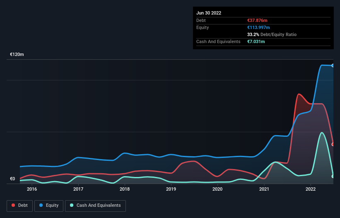
Task: Click the 2021 x-axis label
Action: tap(264, 189)
